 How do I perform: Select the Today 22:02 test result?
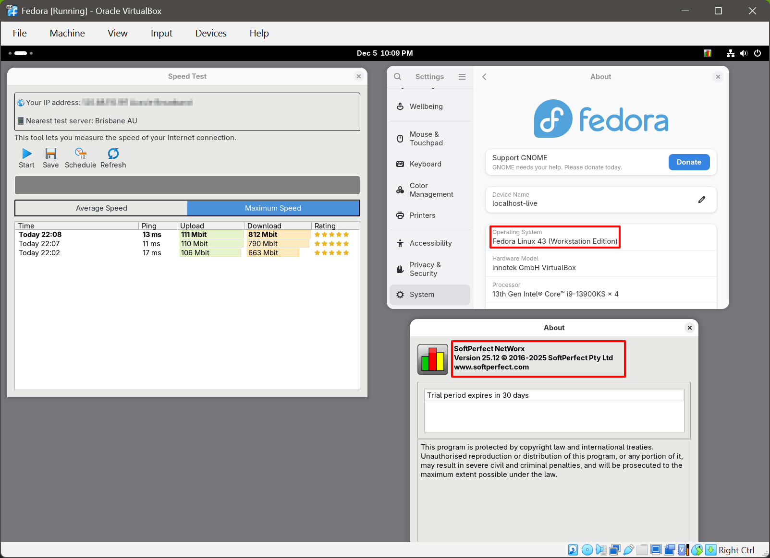(187, 253)
